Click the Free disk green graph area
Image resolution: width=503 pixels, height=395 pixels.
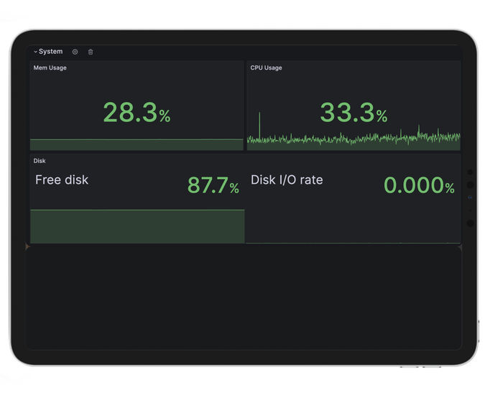[x=137, y=226]
